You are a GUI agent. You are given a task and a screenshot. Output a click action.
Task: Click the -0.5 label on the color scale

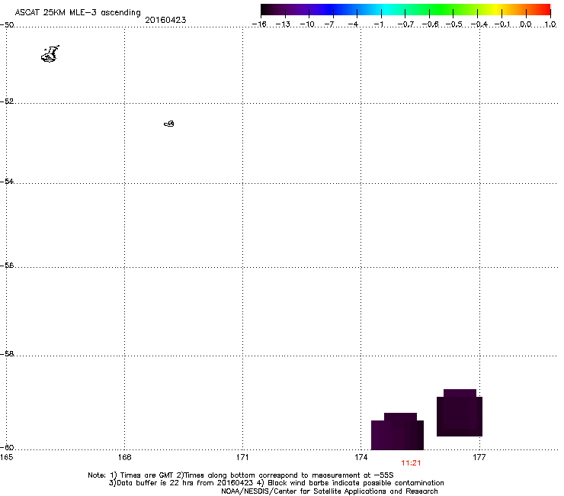pyautogui.click(x=454, y=24)
